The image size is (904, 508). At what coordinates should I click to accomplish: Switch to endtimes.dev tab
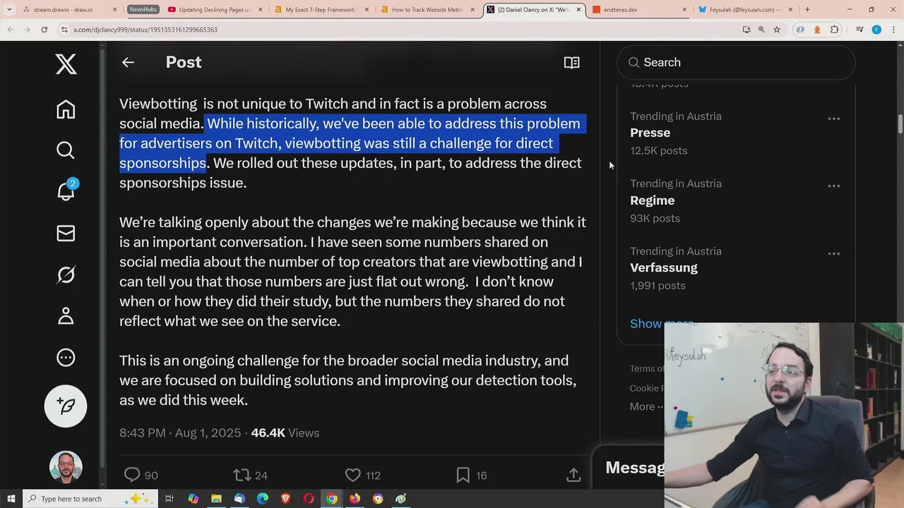[639, 10]
